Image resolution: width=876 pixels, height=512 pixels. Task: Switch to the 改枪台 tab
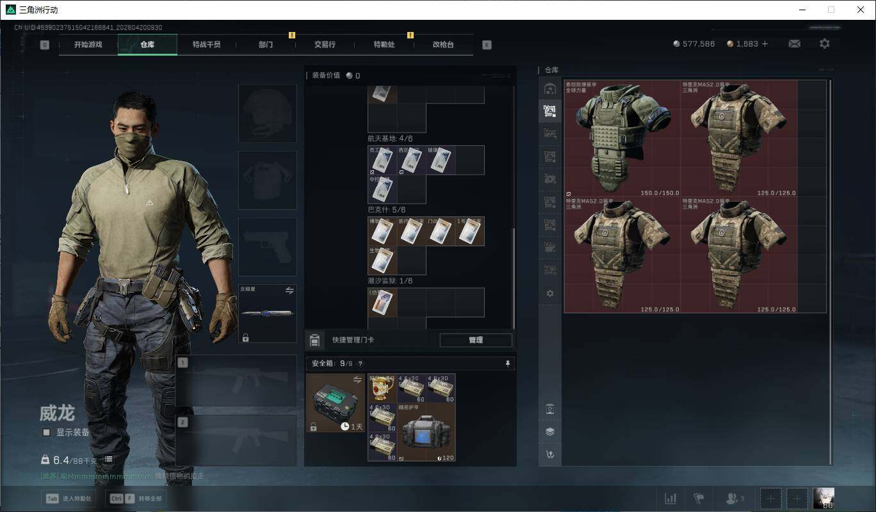click(443, 45)
